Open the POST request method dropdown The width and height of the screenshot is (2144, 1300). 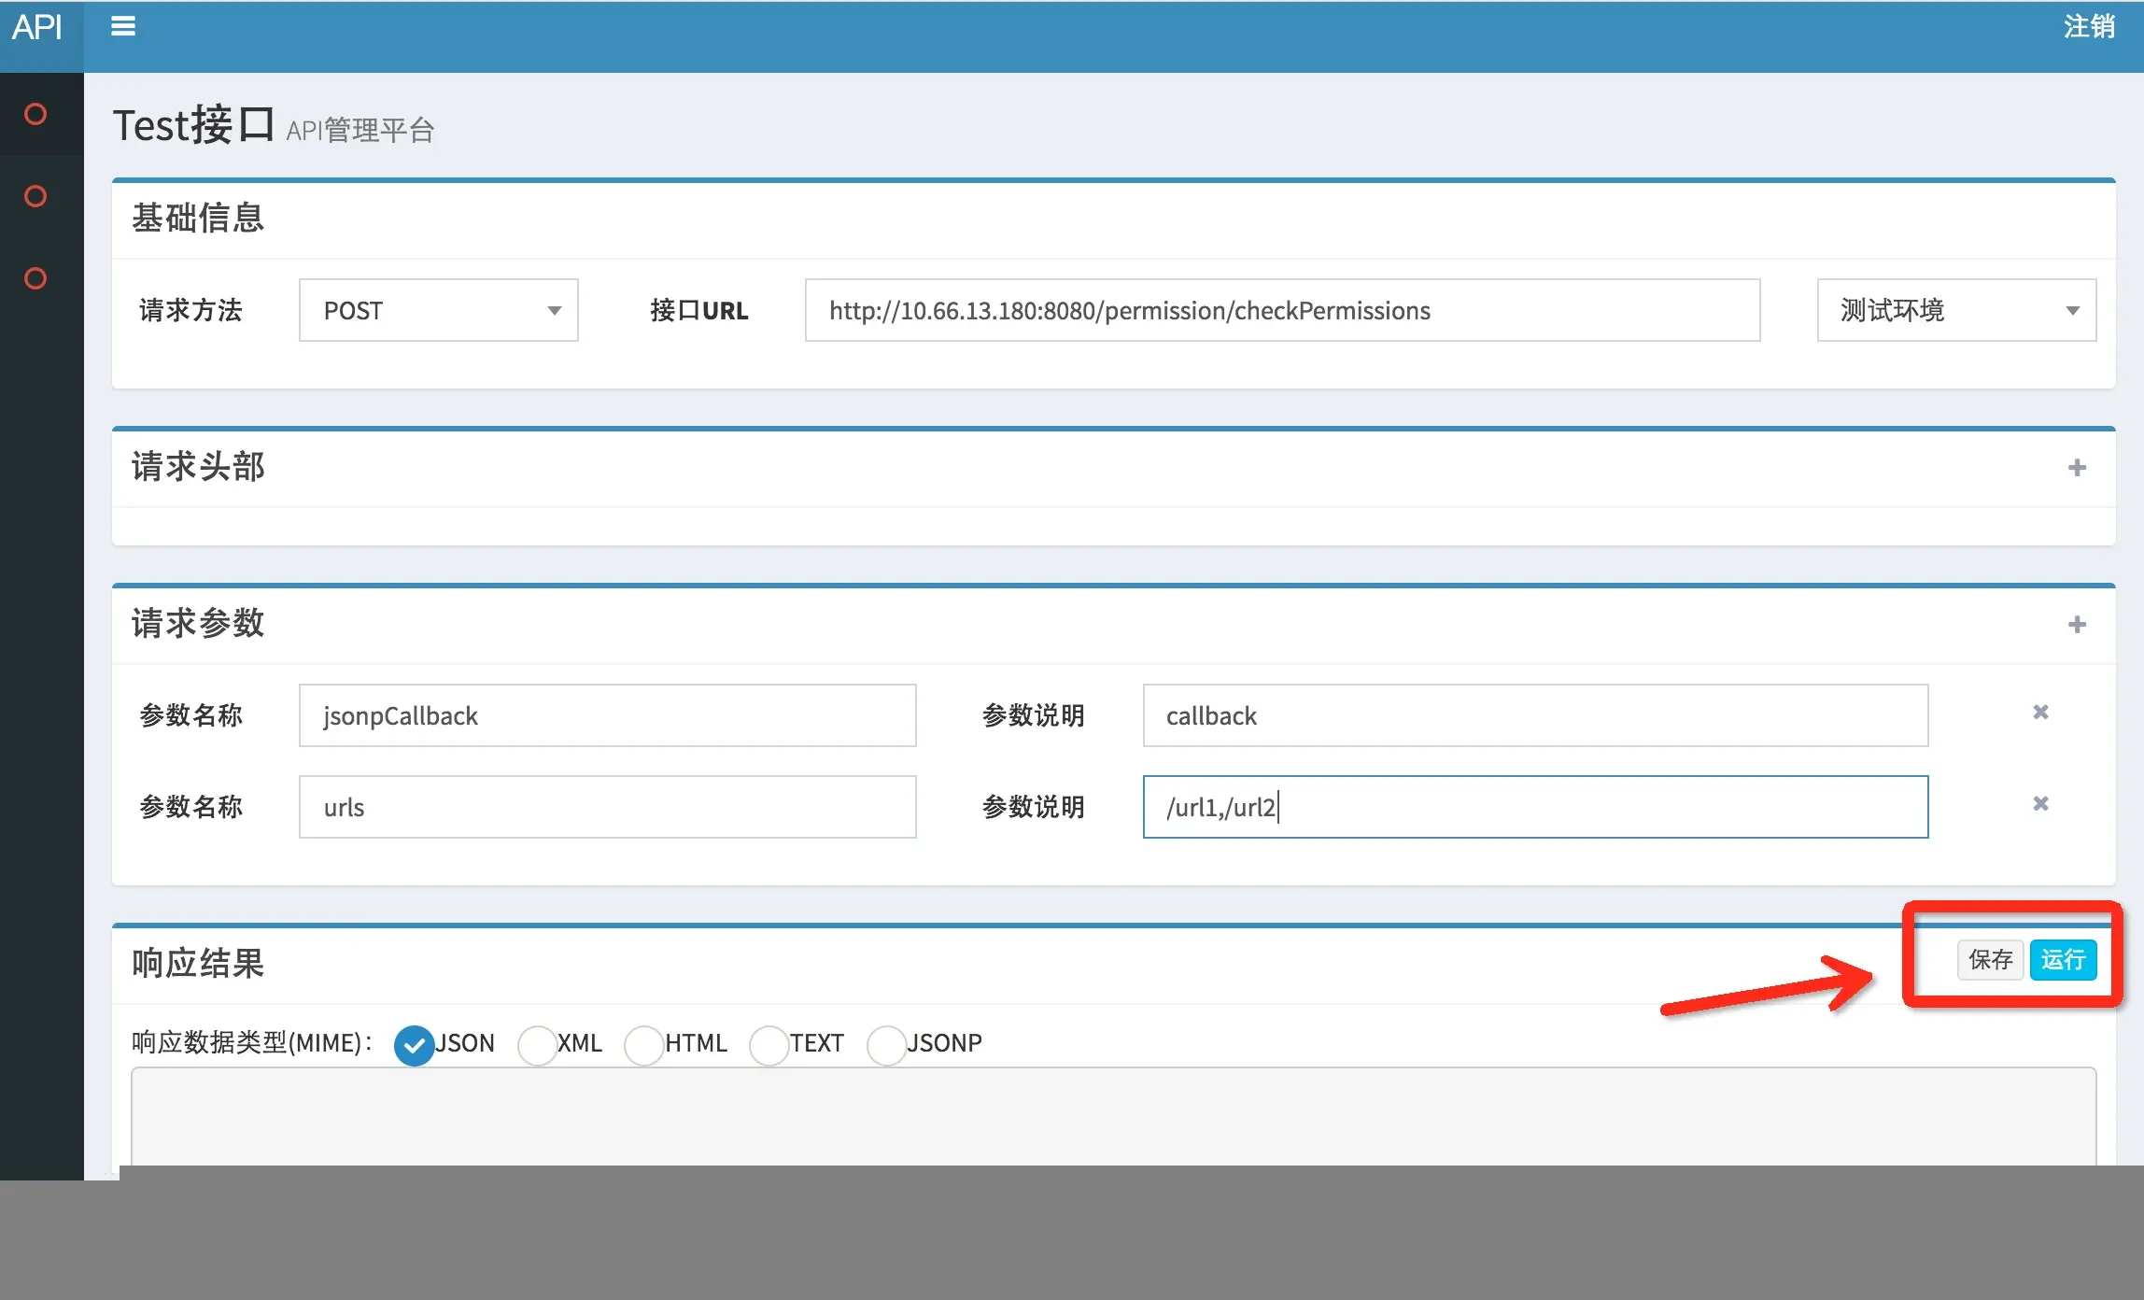(438, 310)
